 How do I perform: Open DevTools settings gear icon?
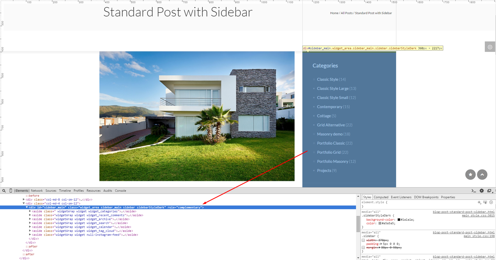pos(481,191)
